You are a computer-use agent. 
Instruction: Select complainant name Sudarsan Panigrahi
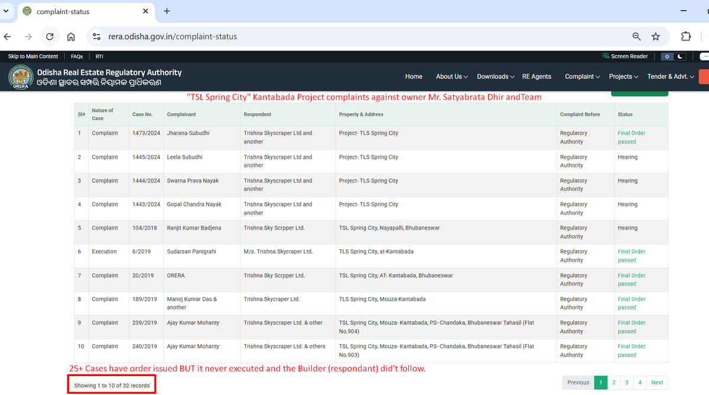[x=191, y=251]
